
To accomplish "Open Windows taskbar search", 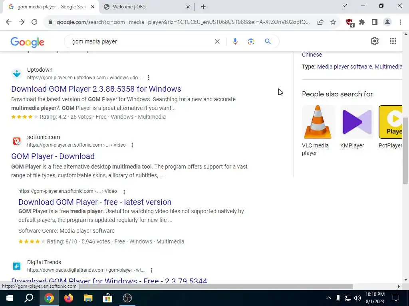I will [29, 298].
